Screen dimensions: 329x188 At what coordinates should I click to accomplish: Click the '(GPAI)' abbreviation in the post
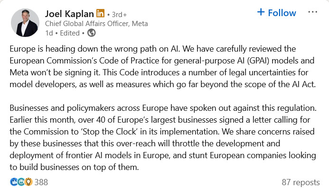258,61
